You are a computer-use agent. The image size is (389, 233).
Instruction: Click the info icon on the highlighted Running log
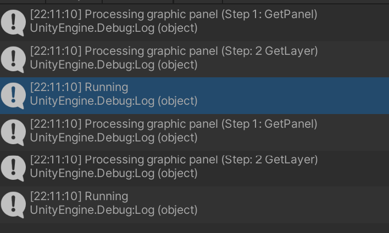click(x=13, y=94)
